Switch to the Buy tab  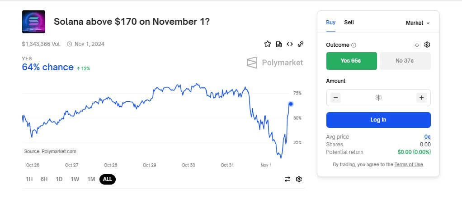click(330, 23)
